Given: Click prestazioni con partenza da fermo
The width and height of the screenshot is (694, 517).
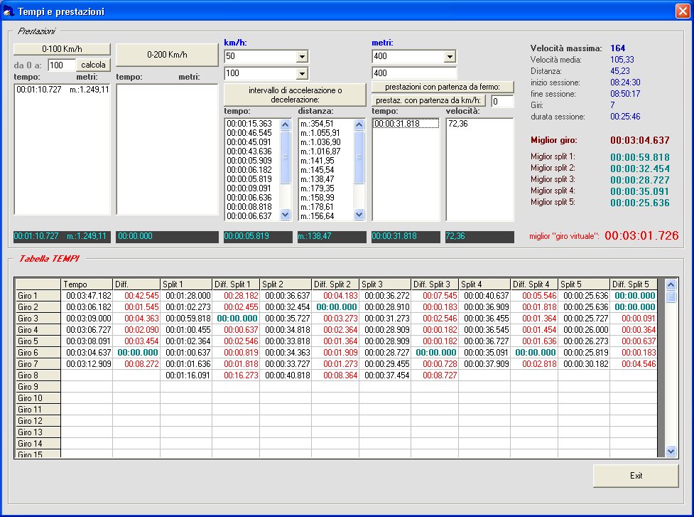Looking at the screenshot, I should tap(443, 87).
